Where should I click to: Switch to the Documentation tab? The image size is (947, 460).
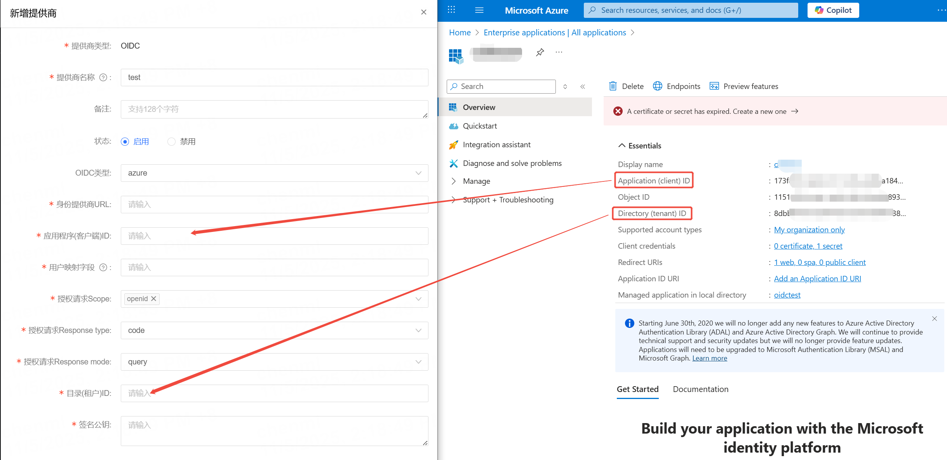[x=700, y=389]
